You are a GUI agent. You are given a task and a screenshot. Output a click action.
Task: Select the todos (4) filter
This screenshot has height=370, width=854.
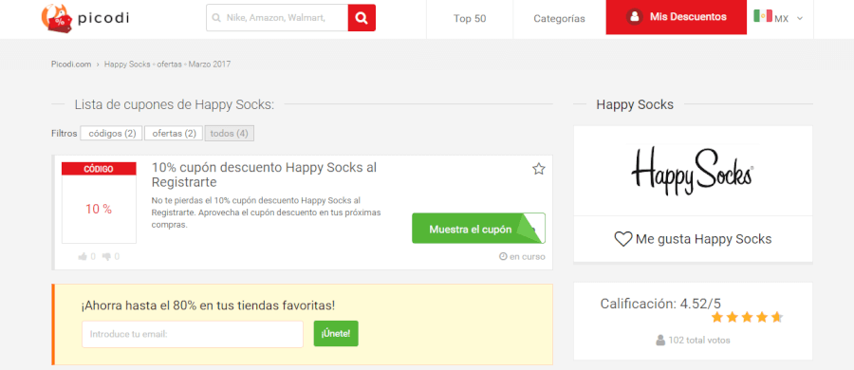(x=230, y=134)
